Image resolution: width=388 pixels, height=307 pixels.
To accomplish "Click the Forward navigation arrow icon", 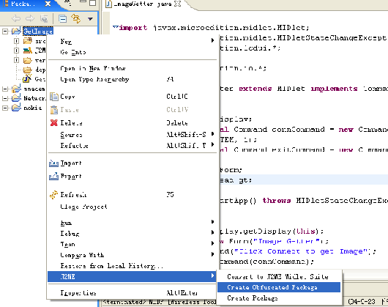I will (30, 18).
